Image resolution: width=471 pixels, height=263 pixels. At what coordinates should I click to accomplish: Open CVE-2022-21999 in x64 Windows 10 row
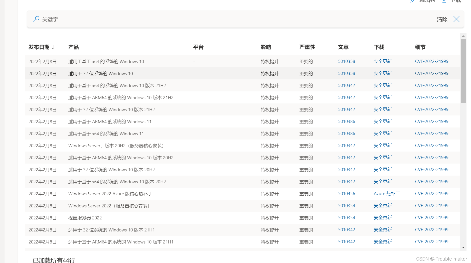pos(432,61)
